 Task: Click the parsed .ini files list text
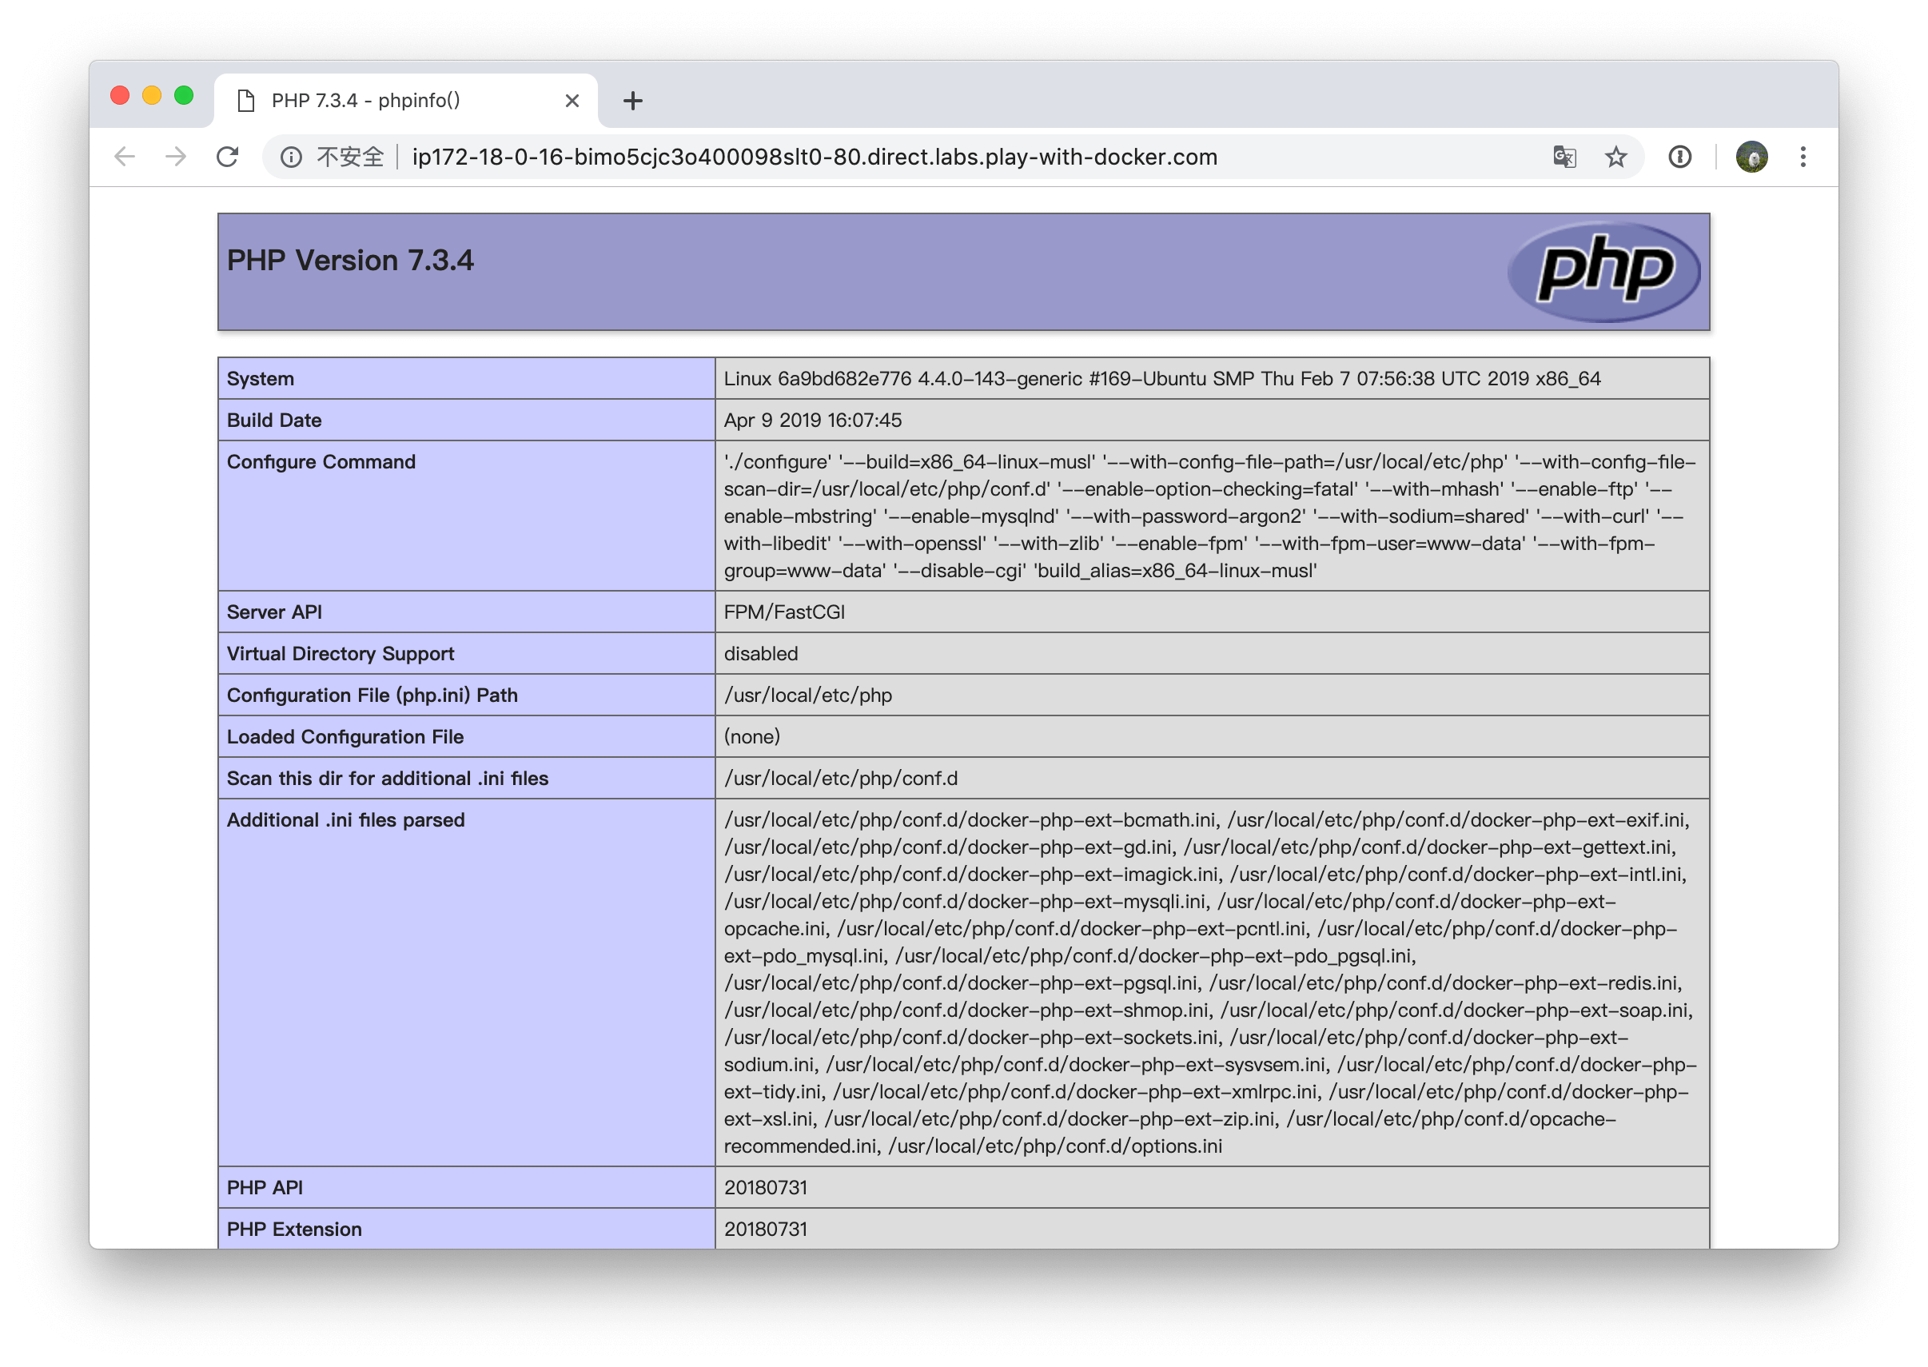click(x=1209, y=982)
